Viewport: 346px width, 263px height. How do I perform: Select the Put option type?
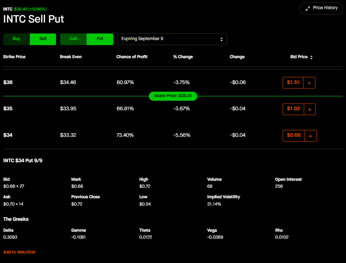click(x=100, y=39)
